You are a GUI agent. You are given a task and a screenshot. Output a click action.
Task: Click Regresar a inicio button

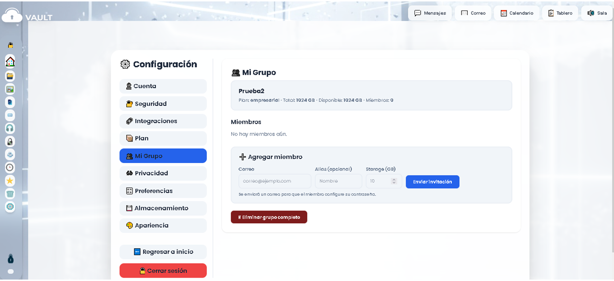[x=163, y=252]
